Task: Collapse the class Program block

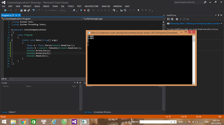Action: click(12, 35)
